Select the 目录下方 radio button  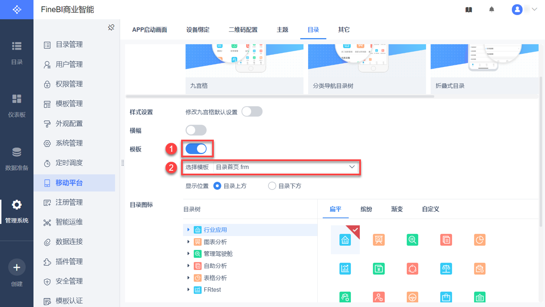272,186
